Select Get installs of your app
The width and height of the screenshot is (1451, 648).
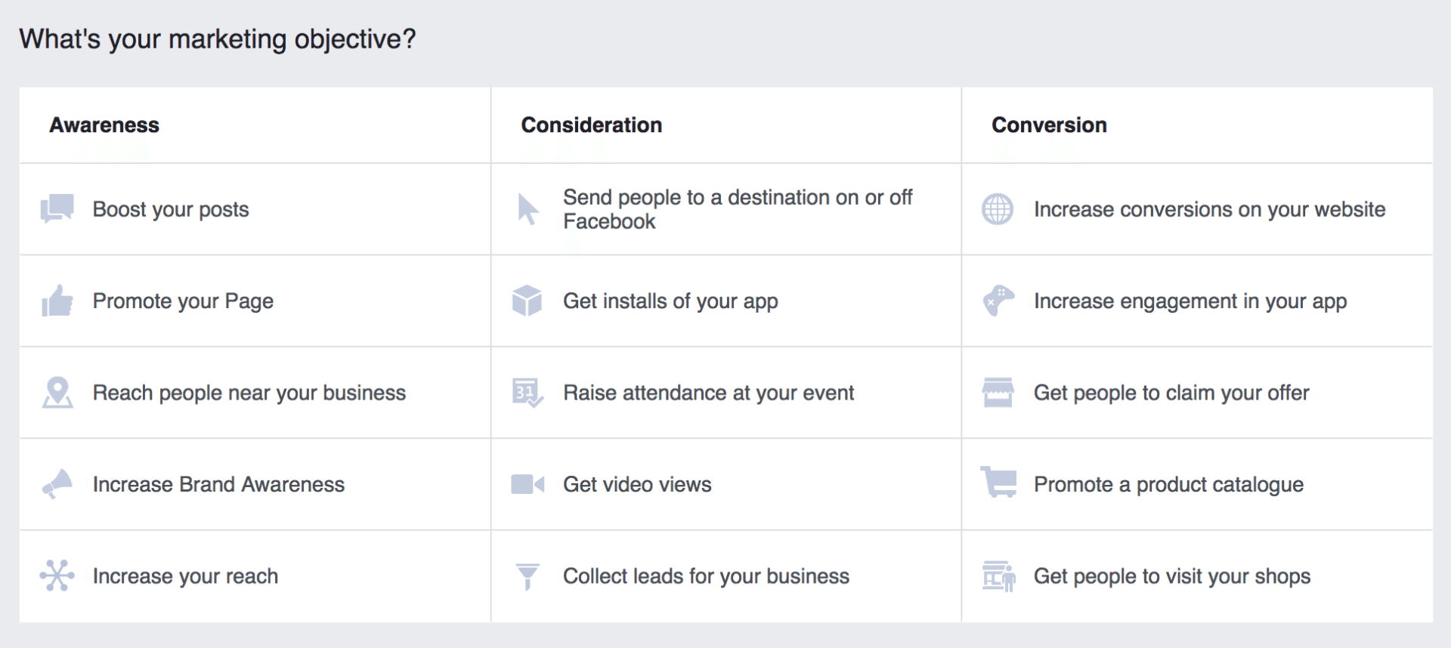pos(670,301)
